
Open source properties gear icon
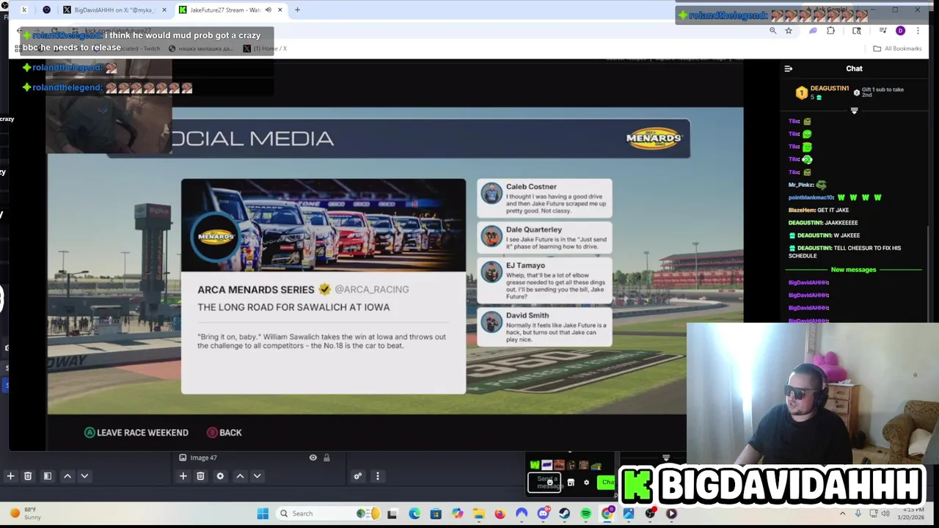point(220,476)
